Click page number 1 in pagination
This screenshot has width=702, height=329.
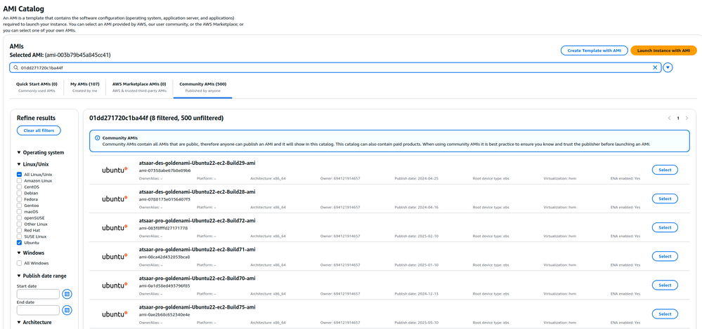[x=678, y=118]
